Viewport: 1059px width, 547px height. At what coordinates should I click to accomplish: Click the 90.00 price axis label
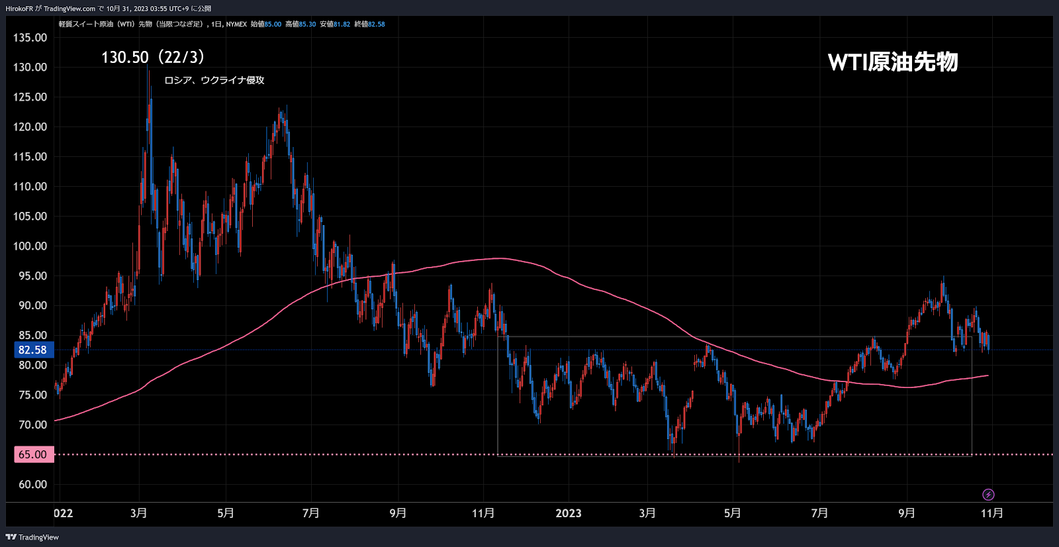point(32,306)
